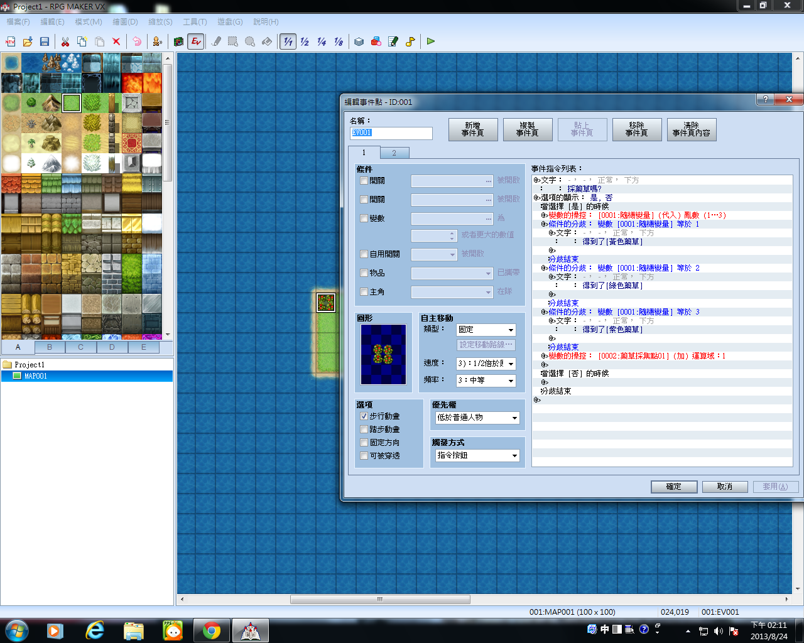Switch to event page tab 2
This screenshot has width=804, height=643.
tap(394, 153)
